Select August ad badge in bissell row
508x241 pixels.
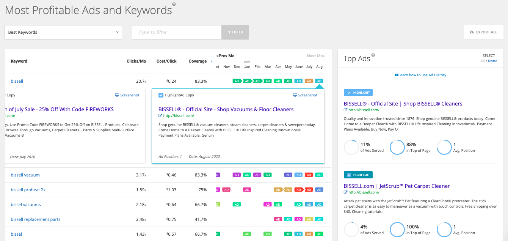319,81
